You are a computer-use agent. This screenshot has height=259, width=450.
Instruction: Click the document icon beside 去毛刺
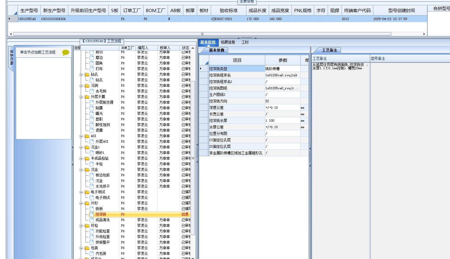(92, 91)
